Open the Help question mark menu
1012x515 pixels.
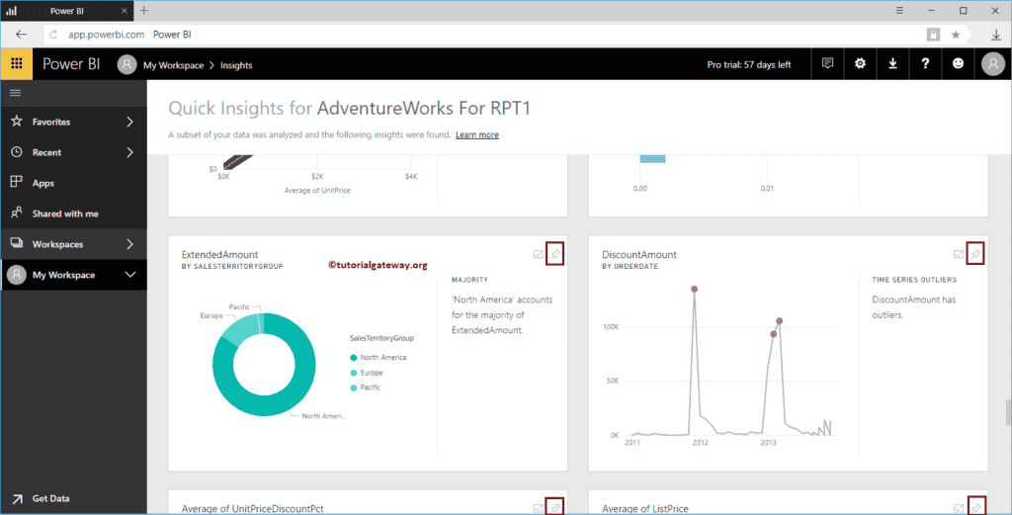click(925, 64)
